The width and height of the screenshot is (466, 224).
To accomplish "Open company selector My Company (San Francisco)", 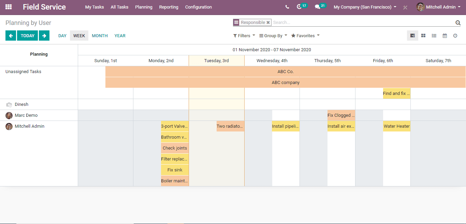I will click(x=365, y=7).
